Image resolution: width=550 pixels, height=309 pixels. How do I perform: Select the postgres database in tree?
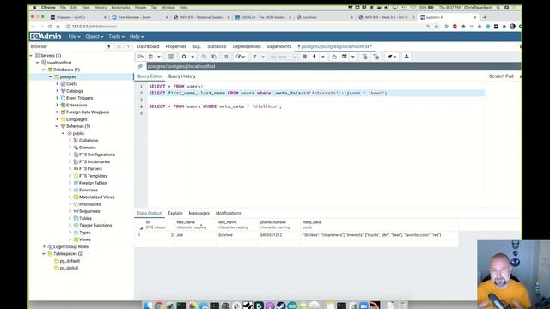point(68,76)
